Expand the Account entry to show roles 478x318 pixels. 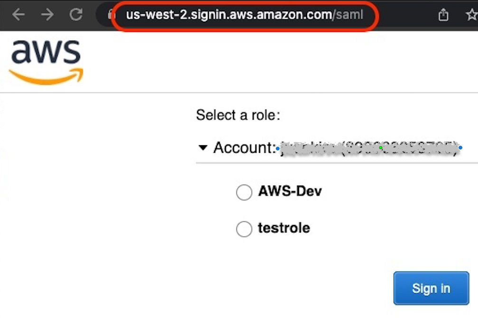[203, 148]
